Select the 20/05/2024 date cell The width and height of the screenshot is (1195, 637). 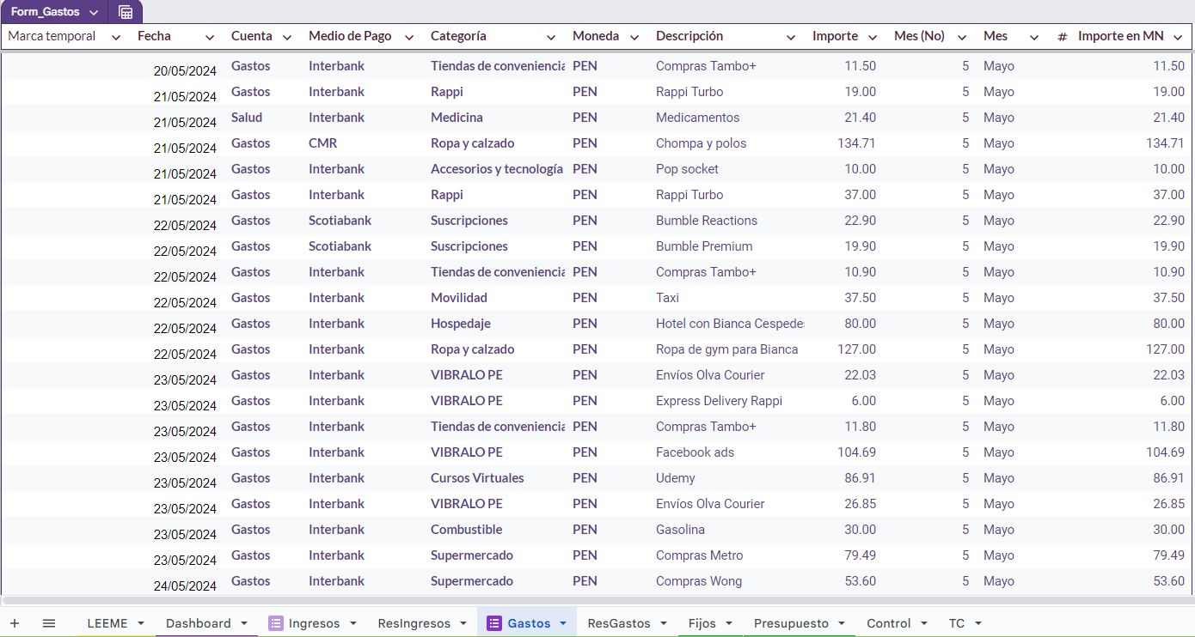(185, 71)
